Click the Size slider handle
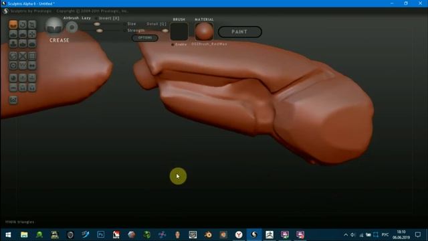428x241 pixels. [x=97, y=24]
